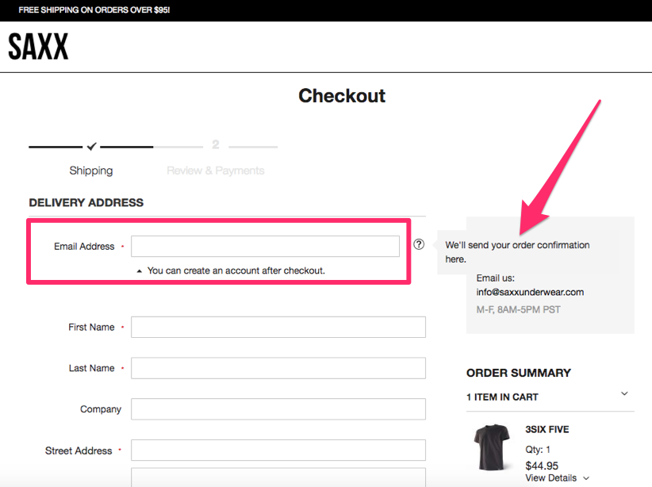Click the View Details text
The image size is (652, 487).
click(552, 478)
